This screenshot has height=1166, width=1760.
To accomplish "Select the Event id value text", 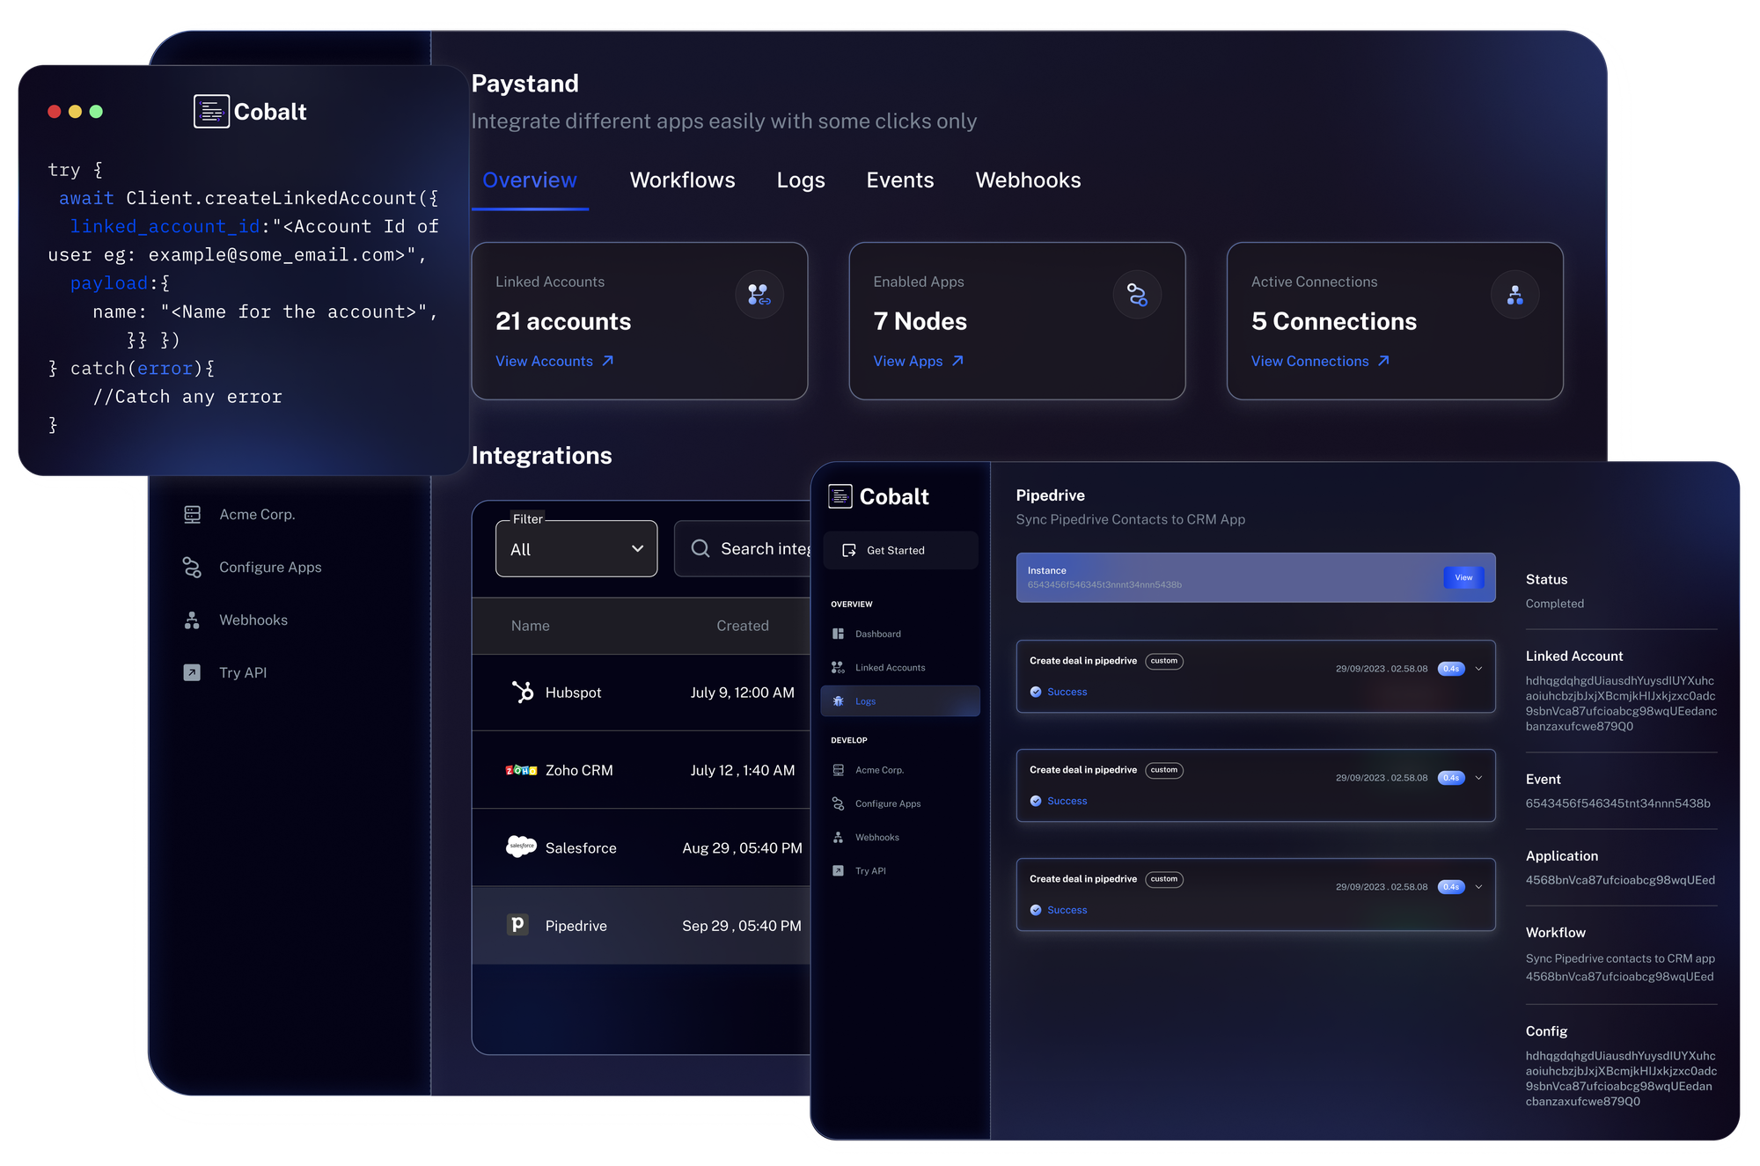I will pyautogui.click(x=1617, y=803).
